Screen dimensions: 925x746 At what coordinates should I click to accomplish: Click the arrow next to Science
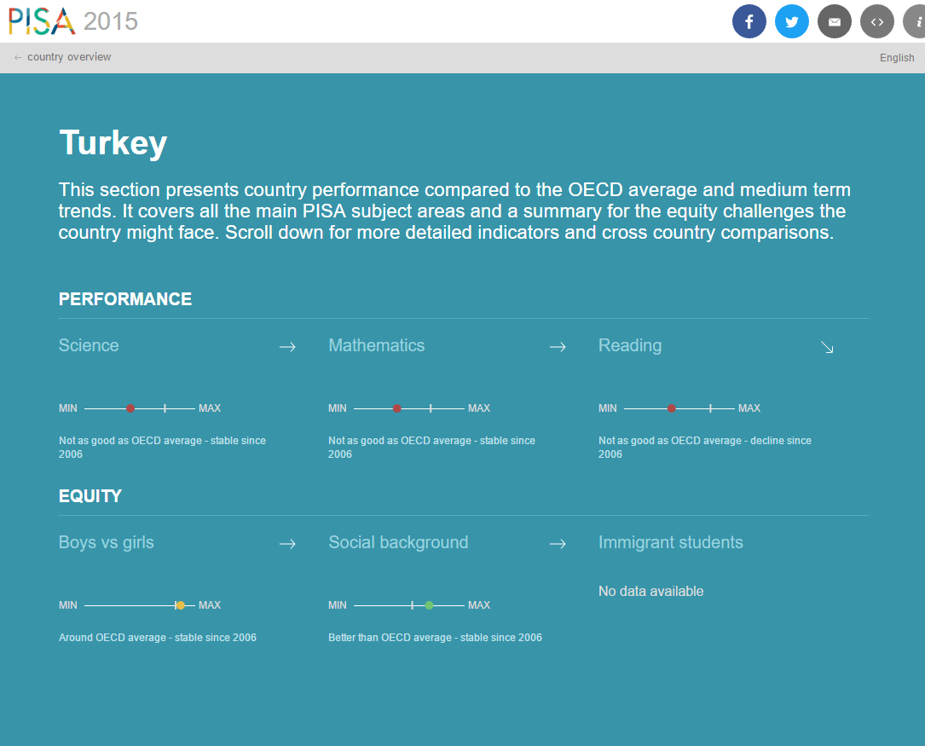[x=287, y=346]
